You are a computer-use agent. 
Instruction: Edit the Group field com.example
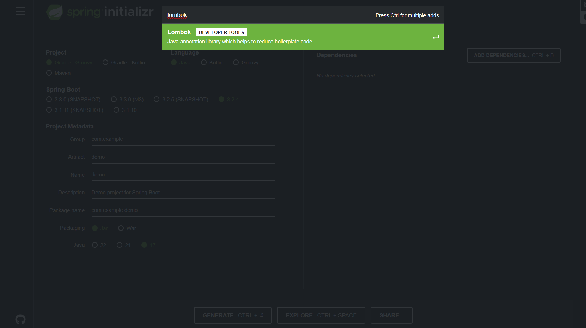coord(183,139)
